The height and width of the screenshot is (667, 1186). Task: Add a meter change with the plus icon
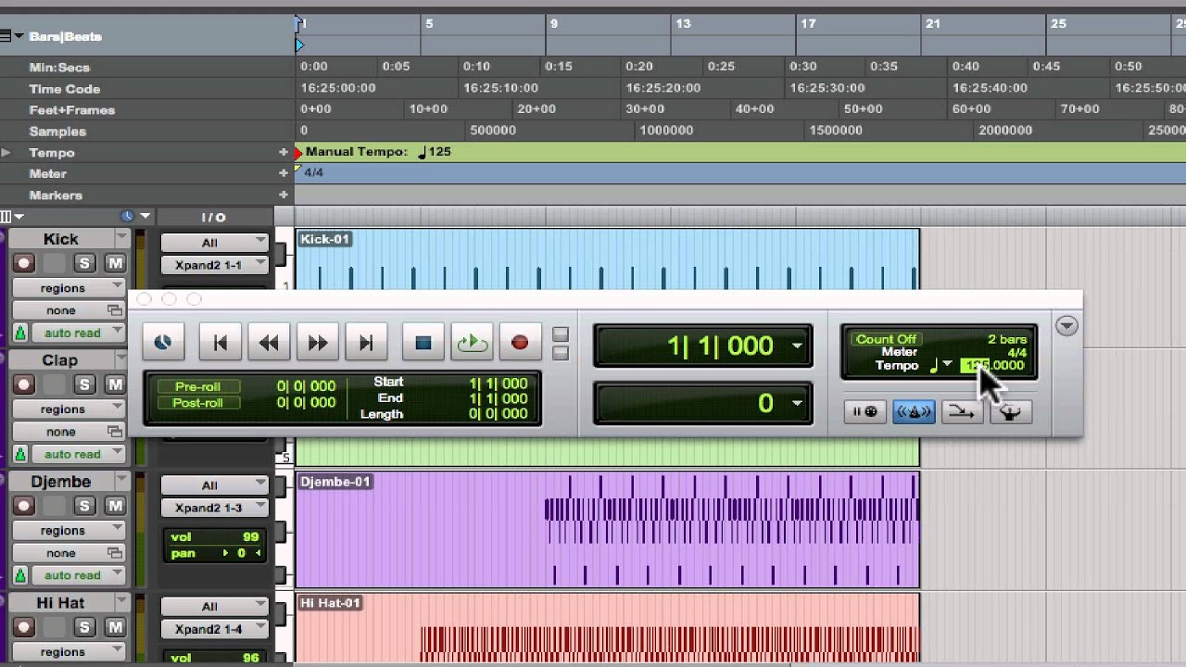point(284,173)
